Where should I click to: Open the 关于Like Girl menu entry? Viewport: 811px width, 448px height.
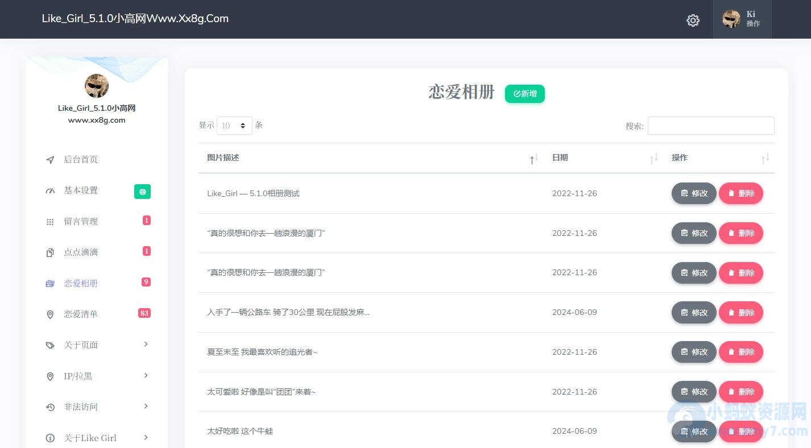[90, 438]
